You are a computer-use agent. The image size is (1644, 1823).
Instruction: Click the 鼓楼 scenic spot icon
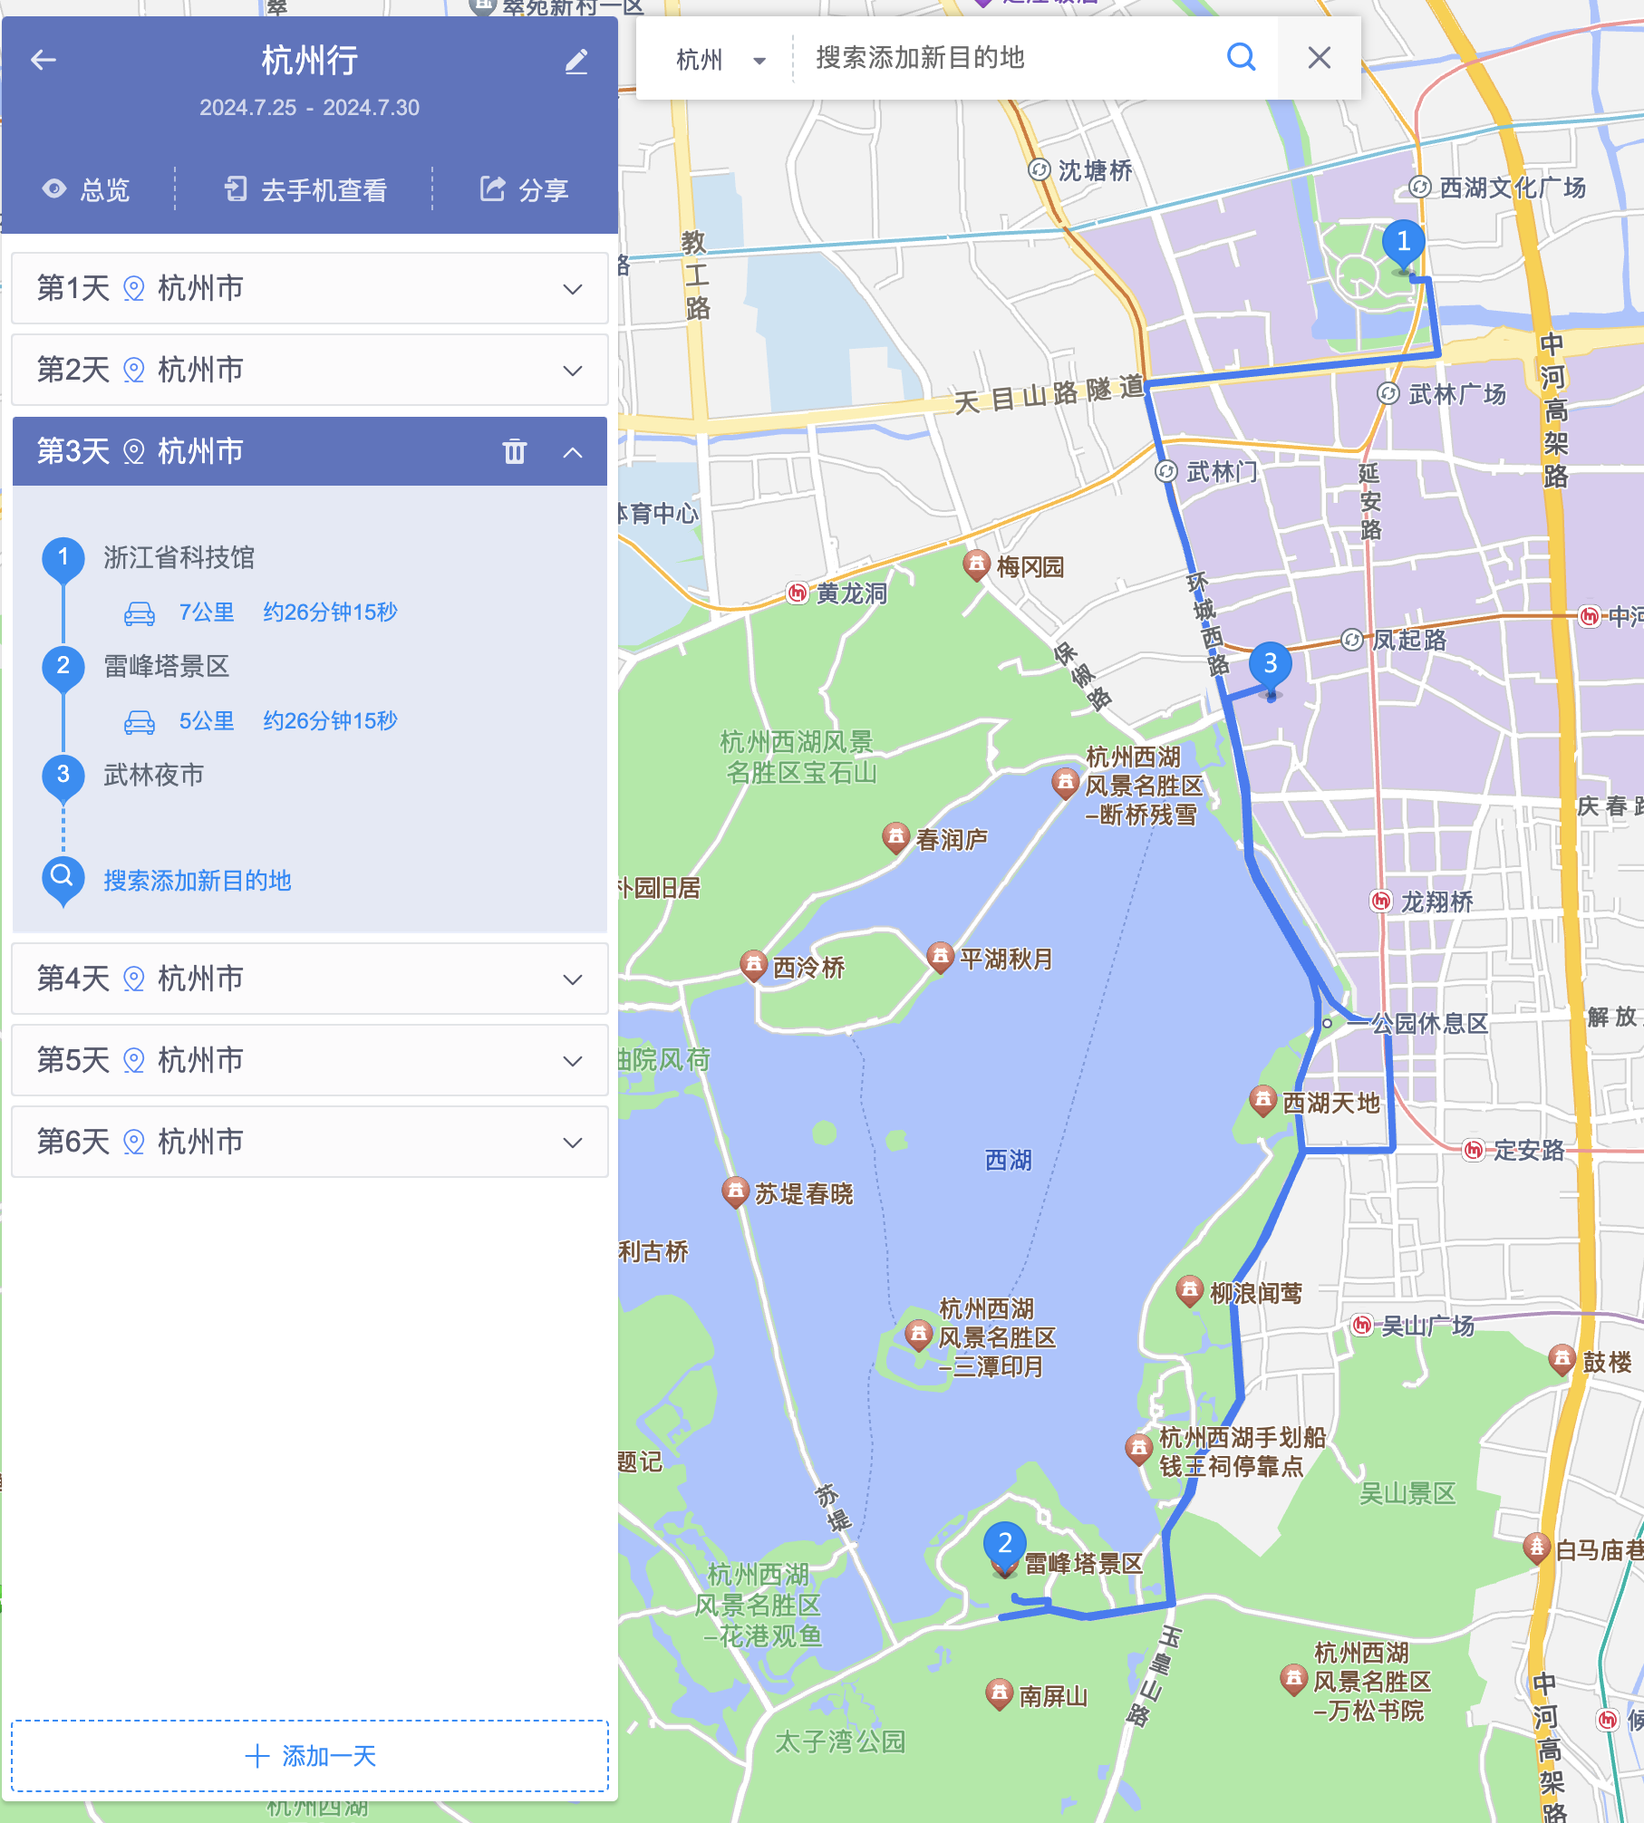[x=1561, y=1360]
